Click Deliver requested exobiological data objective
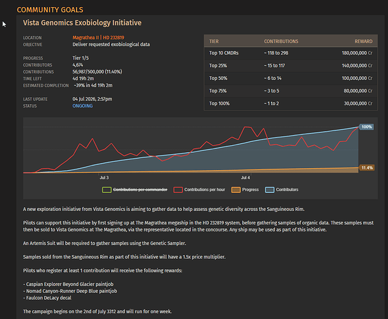Viewport: 388px width, 319px height. tap(111, 45)
